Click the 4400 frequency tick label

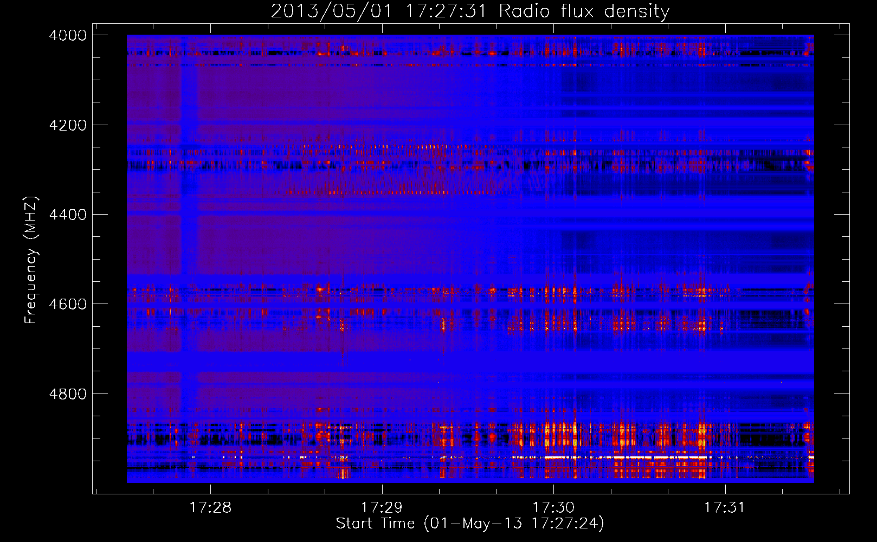pos(68,215)
